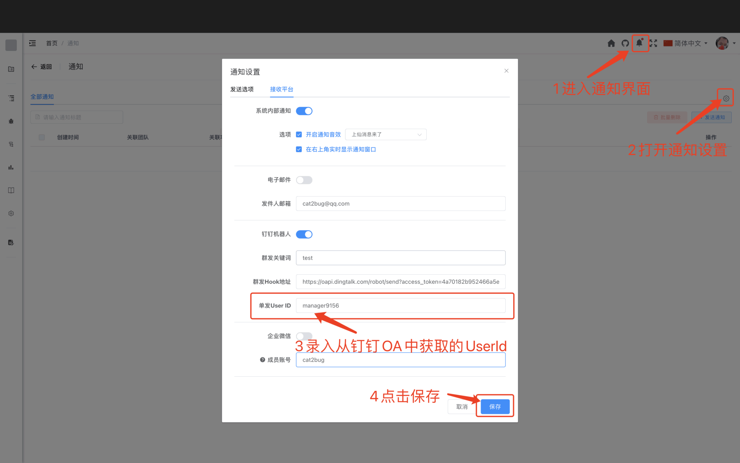Toggle the sidebar collapse menu icon

point(32,43)
